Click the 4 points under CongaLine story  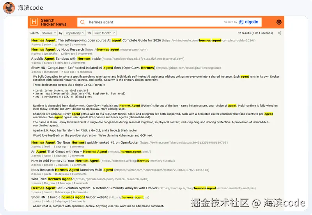tap(36, 72)
